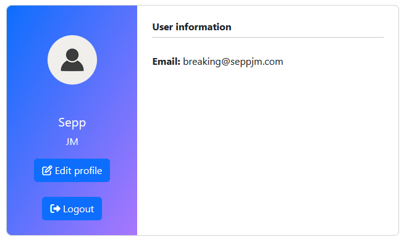Click the empty white area below email
409x245 pixels.
[268, 151]
